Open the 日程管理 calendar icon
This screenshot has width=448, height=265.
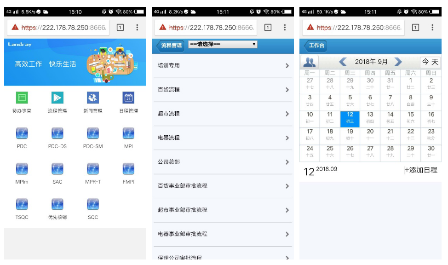click(x=128, y=98)
